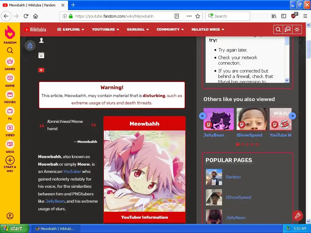This screenshot has height=233, width=311.
Task: Click the person silhouette icon
Action: 41,40
